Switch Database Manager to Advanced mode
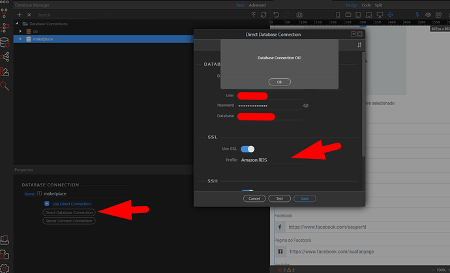Viewport: 450px width, 273px height. 257,5
